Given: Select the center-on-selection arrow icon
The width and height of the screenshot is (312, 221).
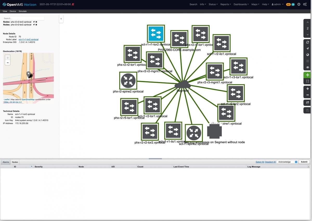Looking at the screenshot, I should click(x=307, y=48).
